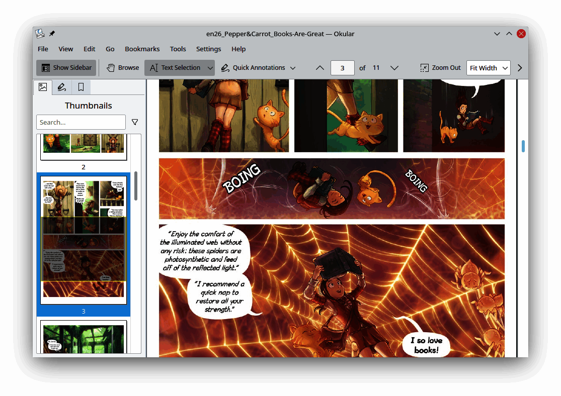This screenshot has width=561, height=396.
Task: Click the page number input field
Action: (x=343, y=68)
